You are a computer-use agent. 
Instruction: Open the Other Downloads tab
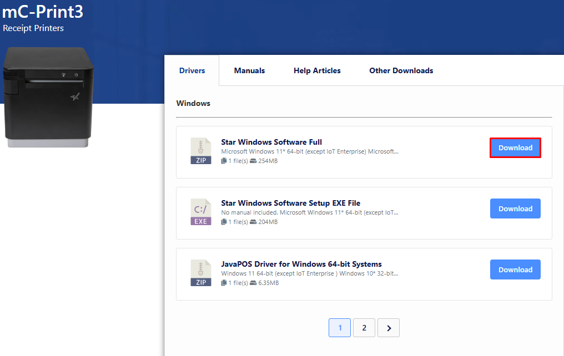point(401,70)
